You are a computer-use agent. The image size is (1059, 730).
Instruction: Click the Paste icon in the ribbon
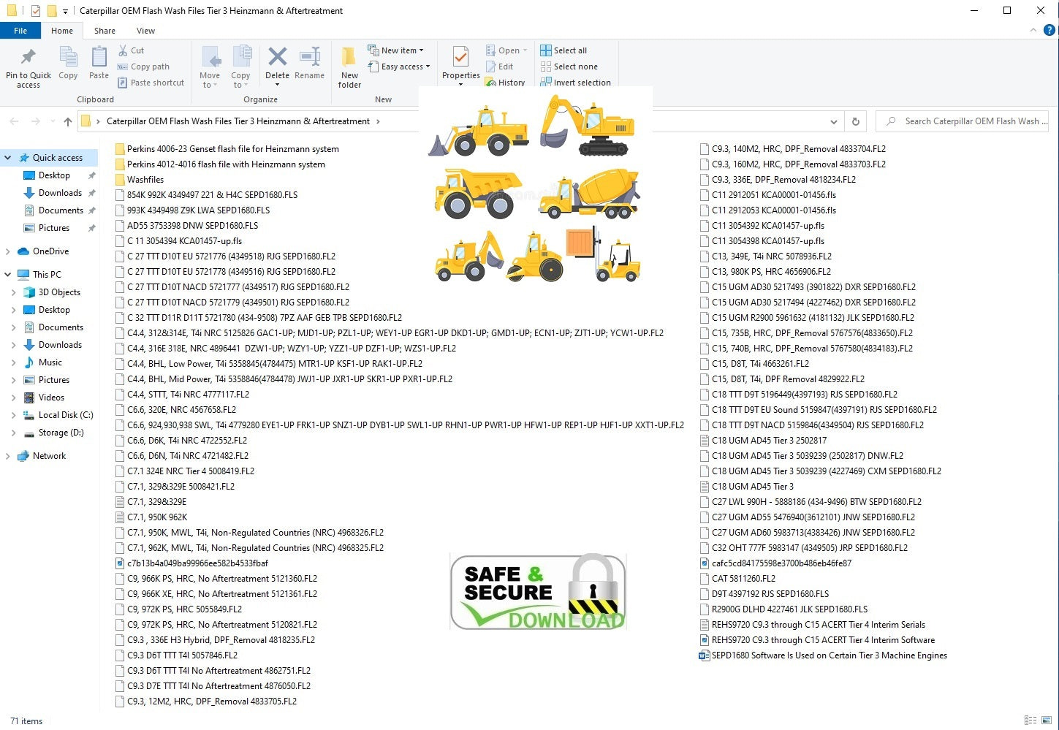coord(99,58)
